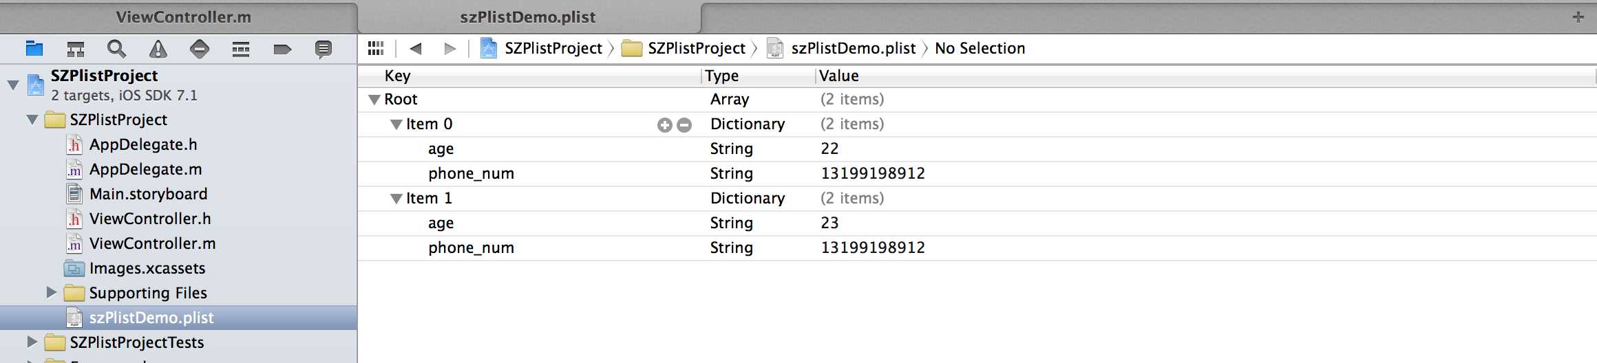Click the AppDelegate.m file icon
Image resolution: width=1597 pixels, height=363 pixels.
pyautogui.click(x=74, y=169)
